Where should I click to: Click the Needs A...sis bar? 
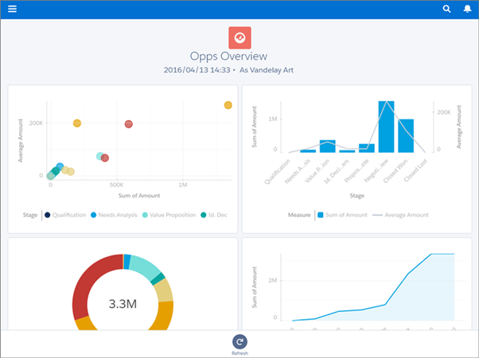[308, 151]
